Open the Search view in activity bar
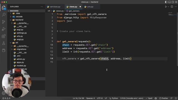This screenshot has height=100, width=178. point(4,15)
